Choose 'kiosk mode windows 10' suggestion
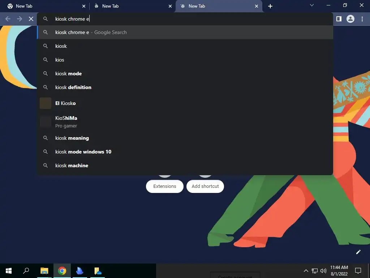Image resolution: width=370 pixels, height=278 pixels. click(185, 152)
